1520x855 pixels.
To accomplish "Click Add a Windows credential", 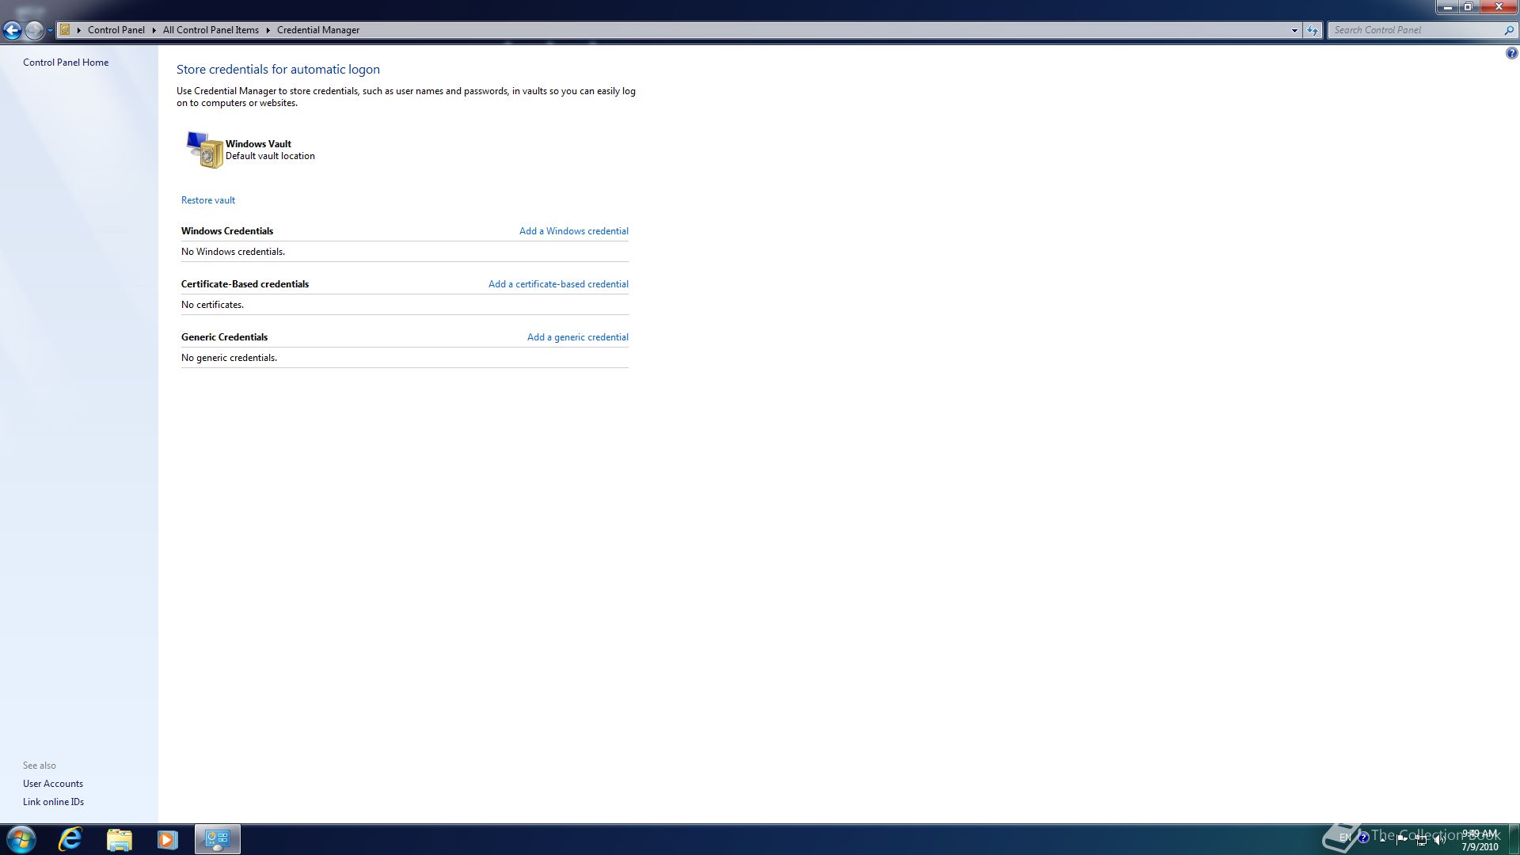I will [x=573, y=231].
